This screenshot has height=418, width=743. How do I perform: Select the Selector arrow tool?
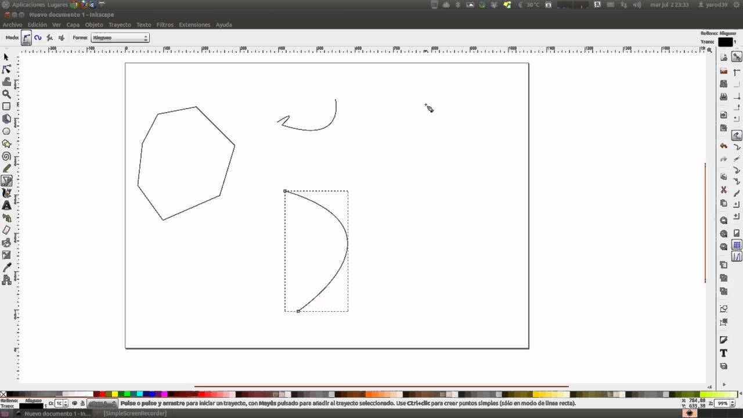(x=6, y=57)
